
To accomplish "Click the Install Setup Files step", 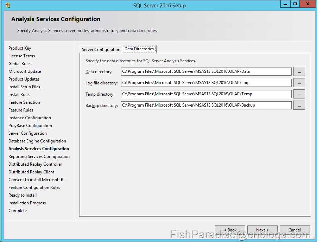I will 24,87.
